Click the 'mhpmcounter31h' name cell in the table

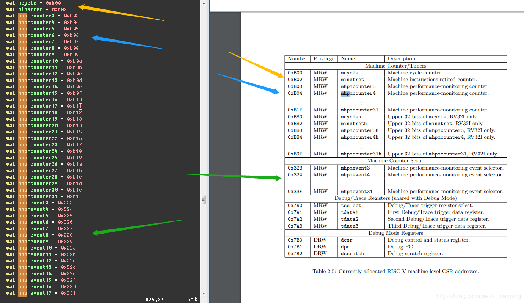(361, 154)
